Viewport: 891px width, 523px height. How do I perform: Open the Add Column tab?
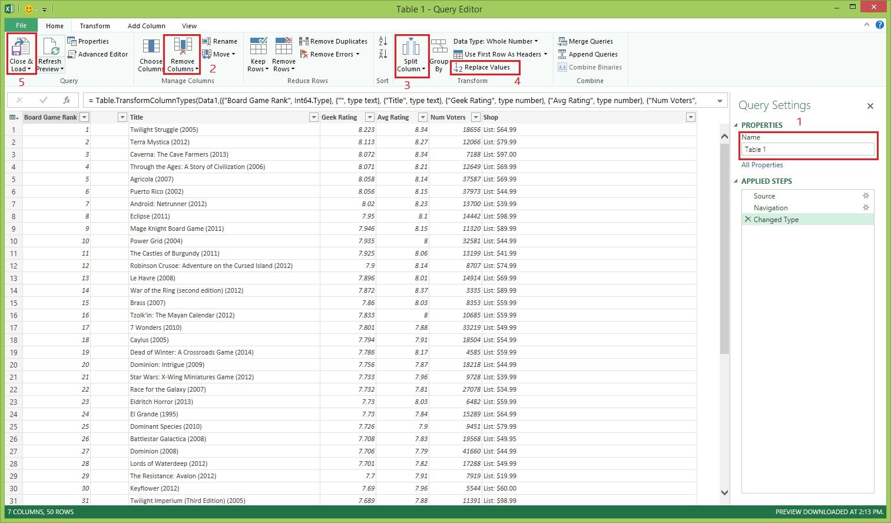pos(146,26)
